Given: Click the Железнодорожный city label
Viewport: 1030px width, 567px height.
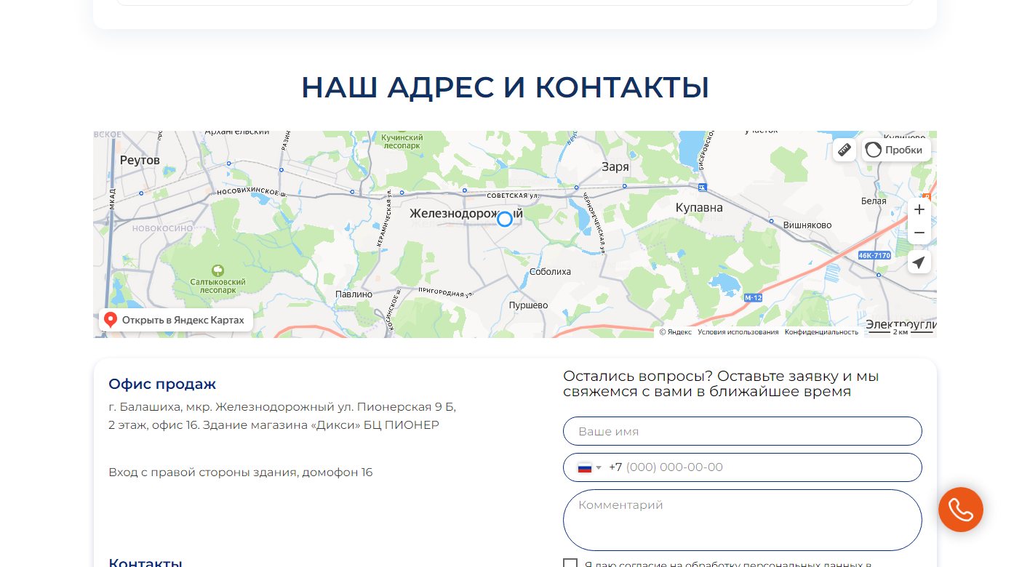Looking at the screenshot, I should (x=466, y=214).
